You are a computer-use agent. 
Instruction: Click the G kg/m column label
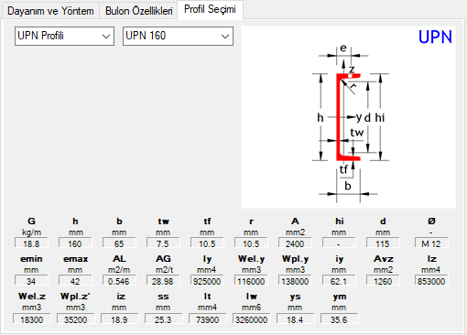[x=31, y=226]
